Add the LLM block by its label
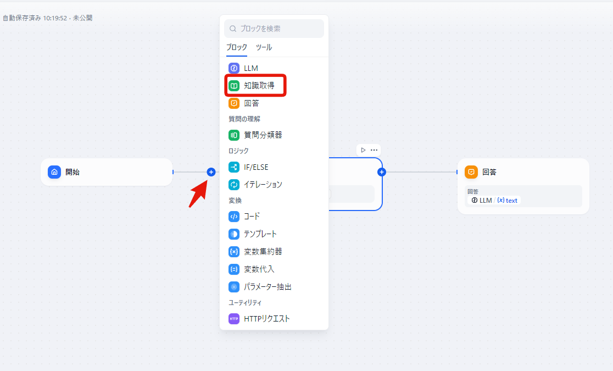The image size is (613, 371). [251, 68]
